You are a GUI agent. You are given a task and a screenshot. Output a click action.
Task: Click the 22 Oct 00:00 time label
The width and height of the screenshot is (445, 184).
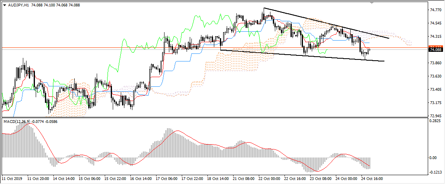pyautogui.click(x=269, y=179)
